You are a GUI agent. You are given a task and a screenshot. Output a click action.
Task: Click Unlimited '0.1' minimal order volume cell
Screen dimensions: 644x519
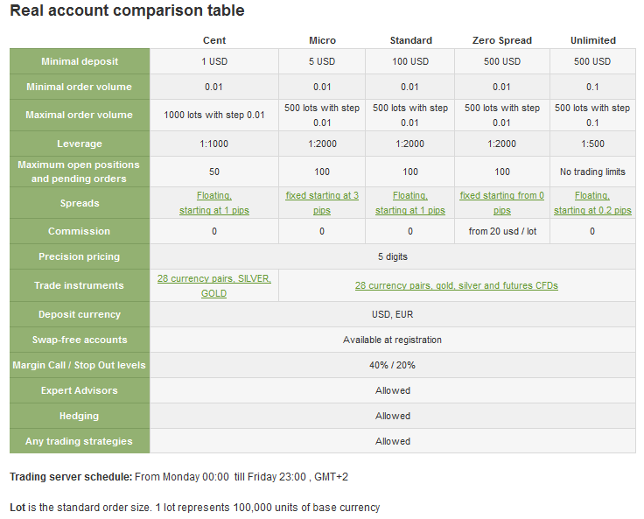click(x=592, y=87)
